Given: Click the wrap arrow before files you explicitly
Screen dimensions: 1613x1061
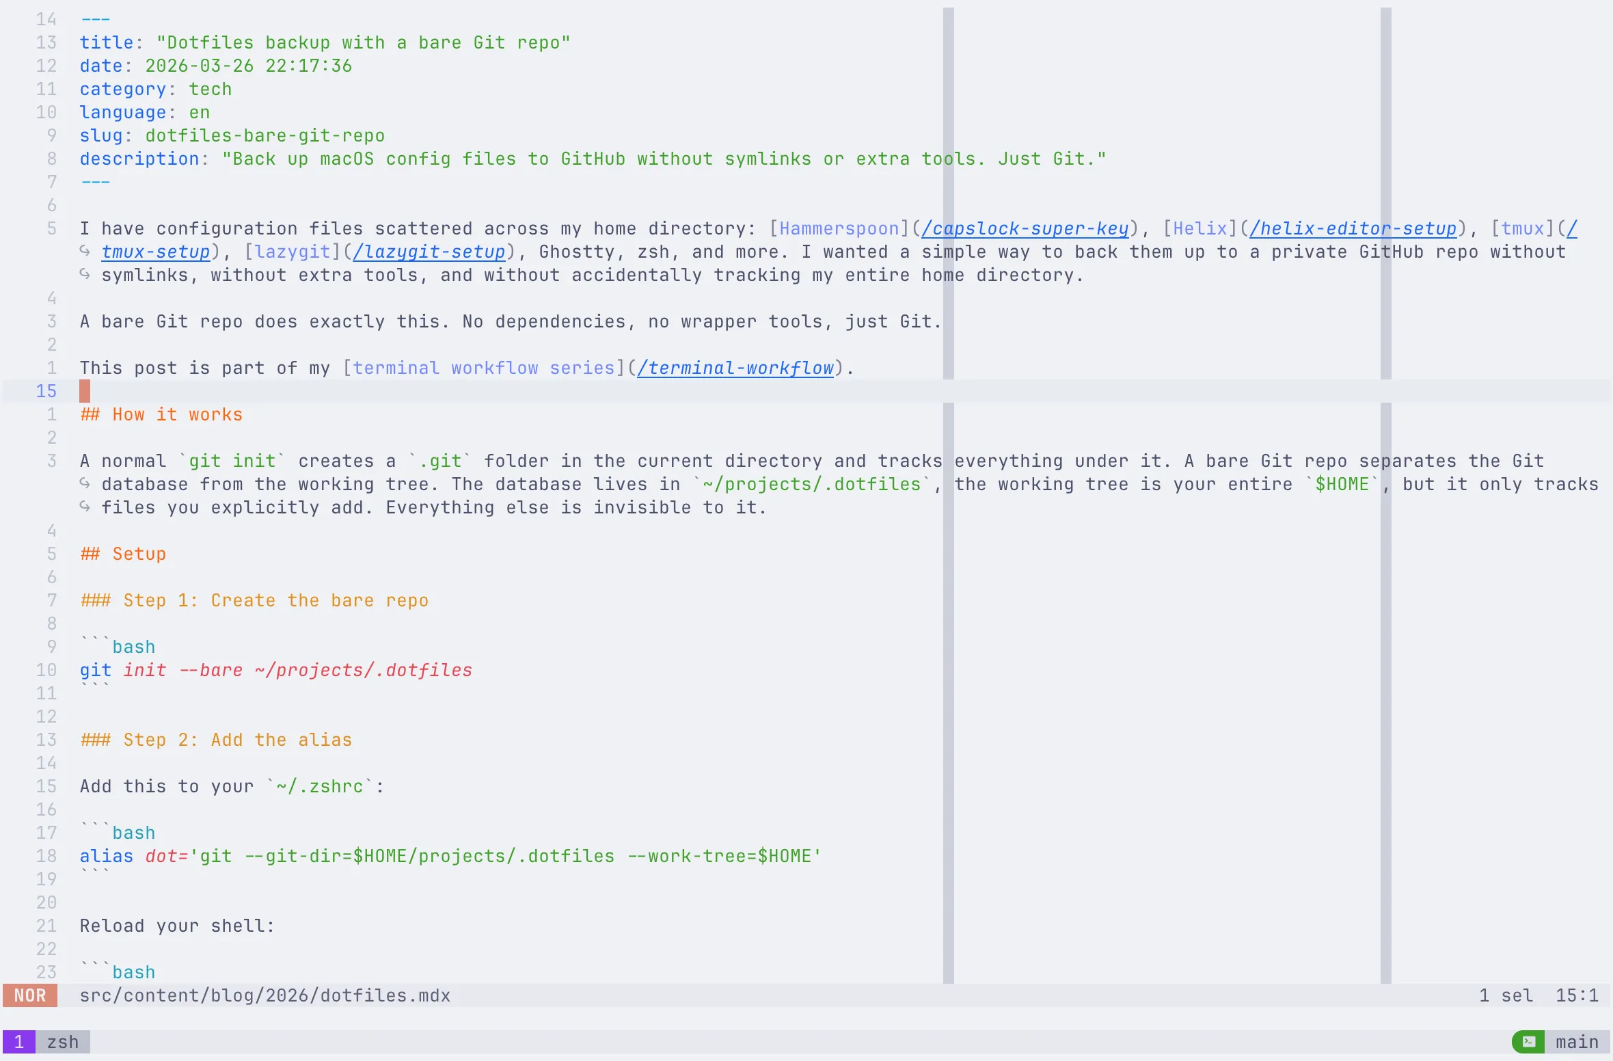Looking at the screenshot, I should tap(85, 507).
